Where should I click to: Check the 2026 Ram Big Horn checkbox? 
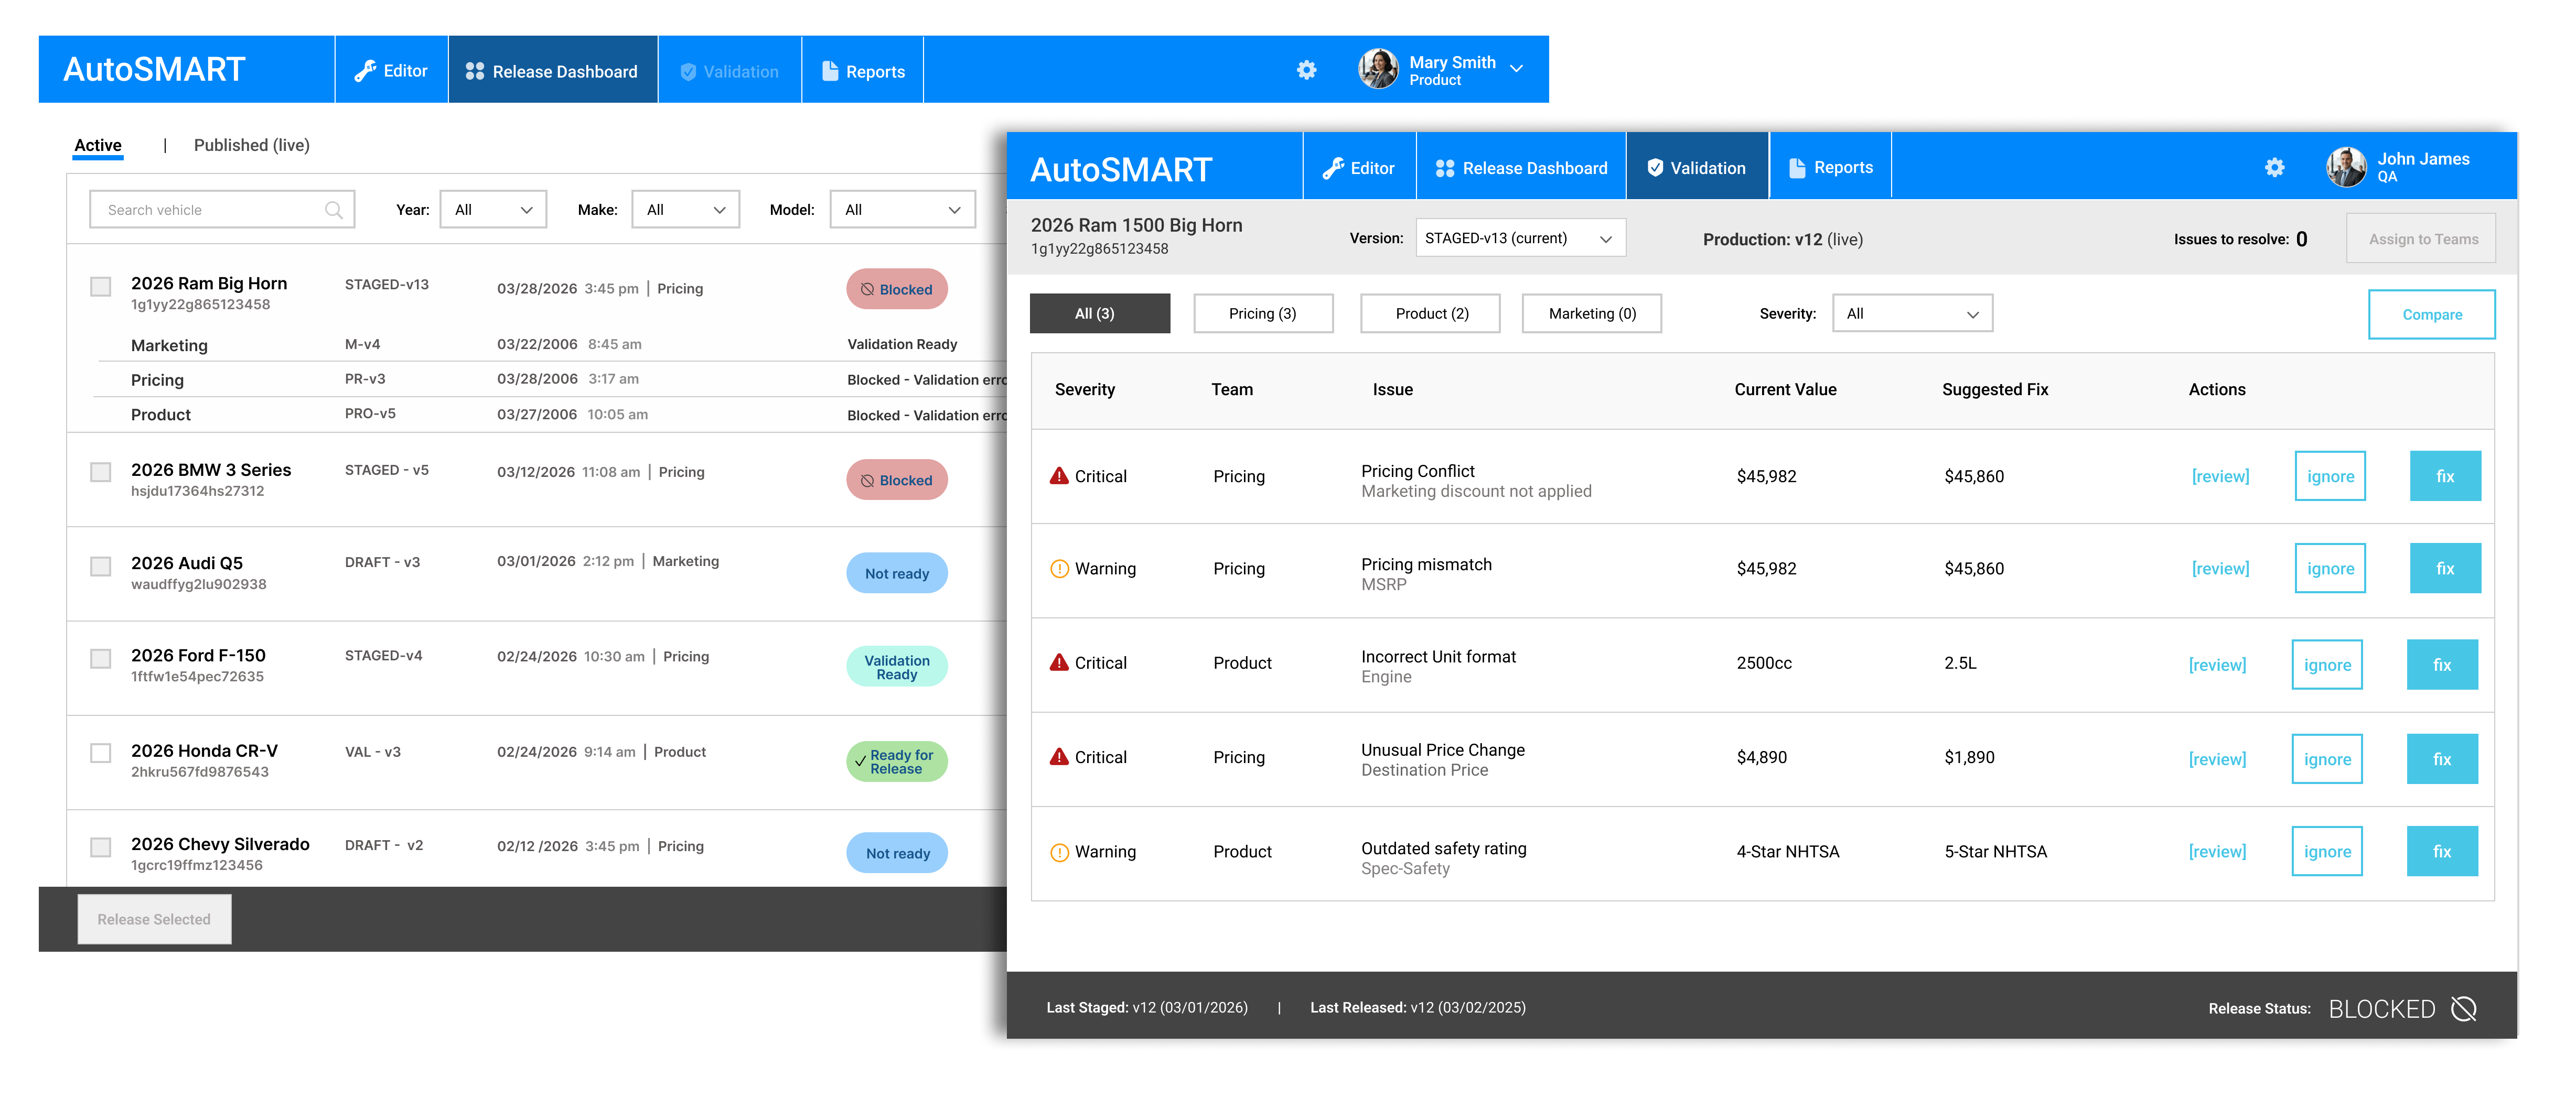coord(101,288)
